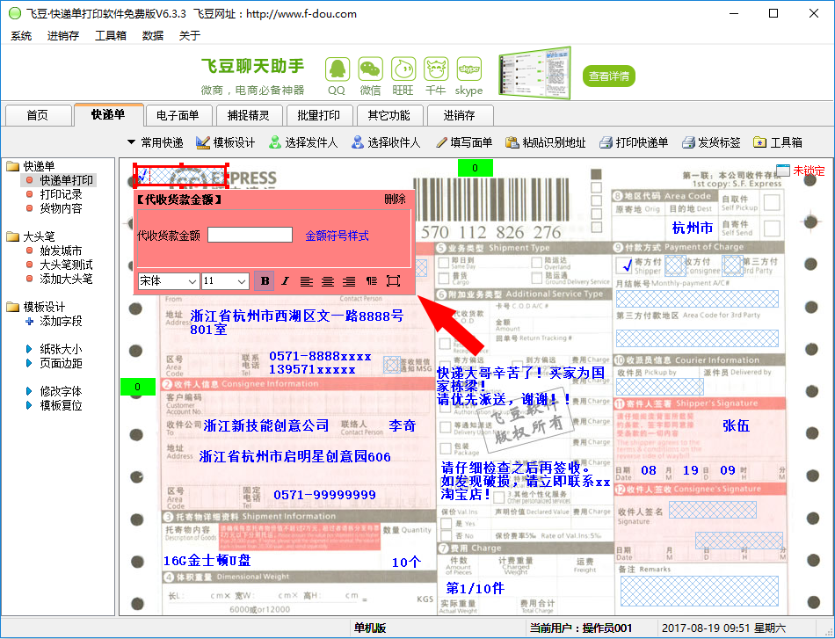Open the 常用快递 dropdown
This screenshot has height=639, width=835.
[x=155, y=142]
